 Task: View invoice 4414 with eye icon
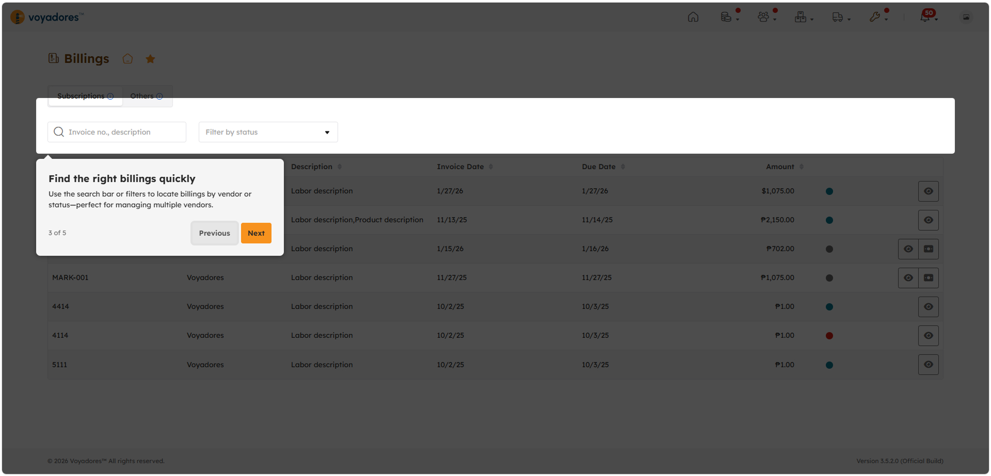[929, 307]
